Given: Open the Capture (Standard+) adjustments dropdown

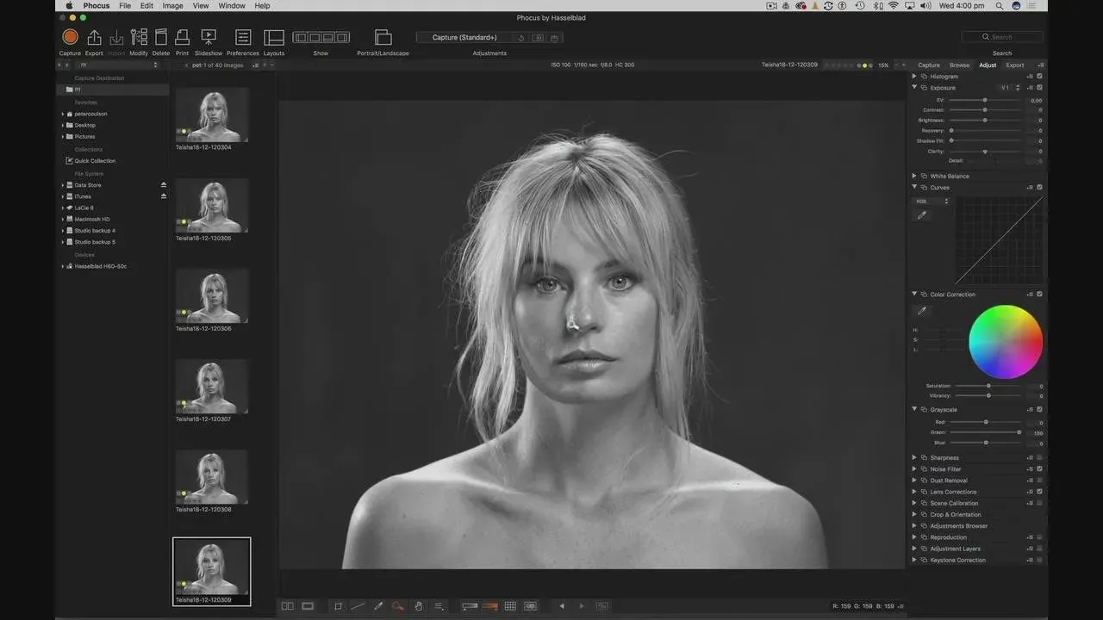Looking at the screenshot, I should (464, 38).
